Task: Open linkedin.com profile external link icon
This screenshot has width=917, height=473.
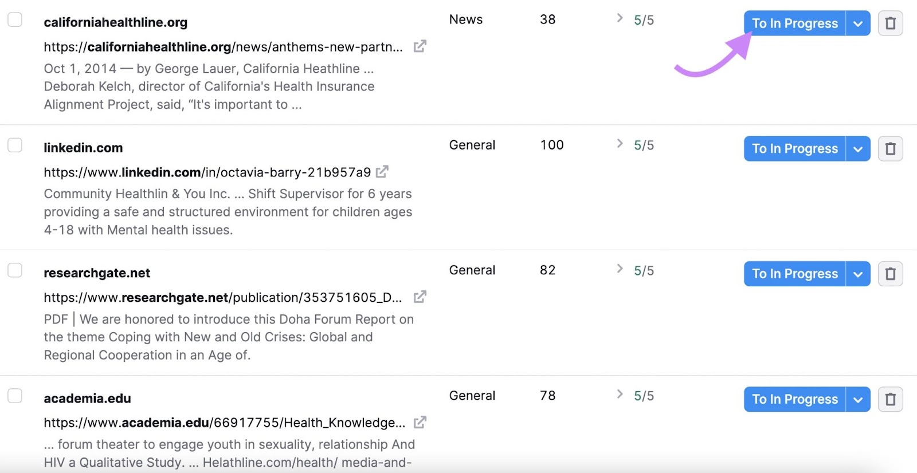Action: pos(382,172)
